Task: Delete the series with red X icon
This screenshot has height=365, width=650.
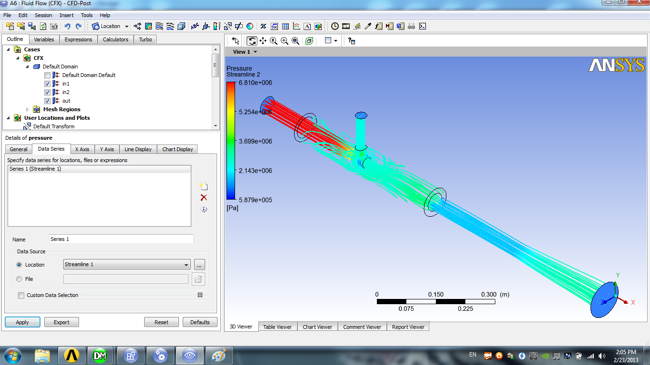Action: 204,198
